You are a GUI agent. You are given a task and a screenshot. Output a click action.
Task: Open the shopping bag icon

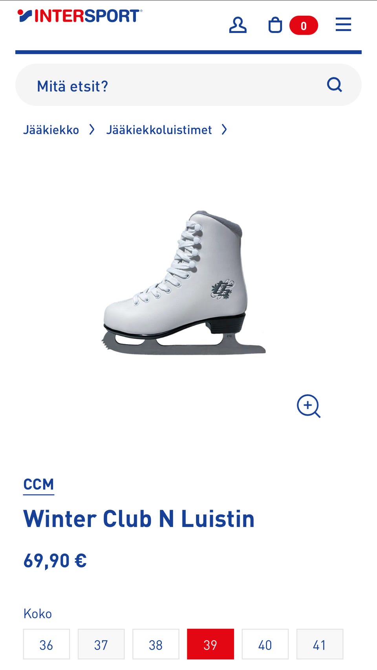click(x=275, y=25)
